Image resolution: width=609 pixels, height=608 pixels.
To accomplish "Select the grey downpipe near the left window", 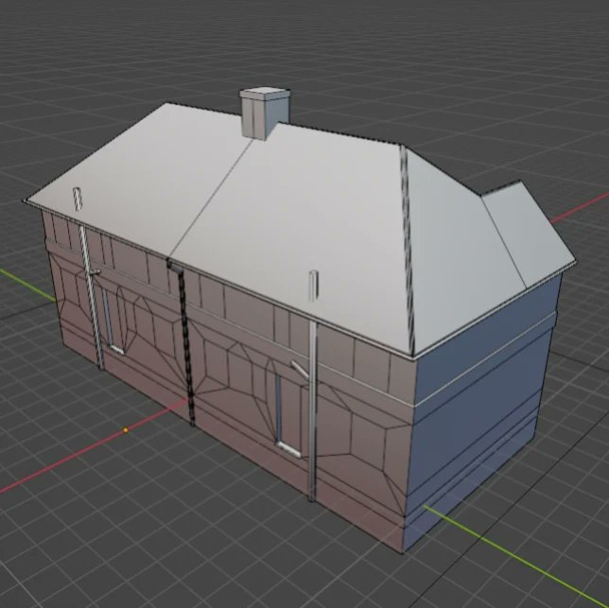I will pyautogui.click(x=92, y=298).
